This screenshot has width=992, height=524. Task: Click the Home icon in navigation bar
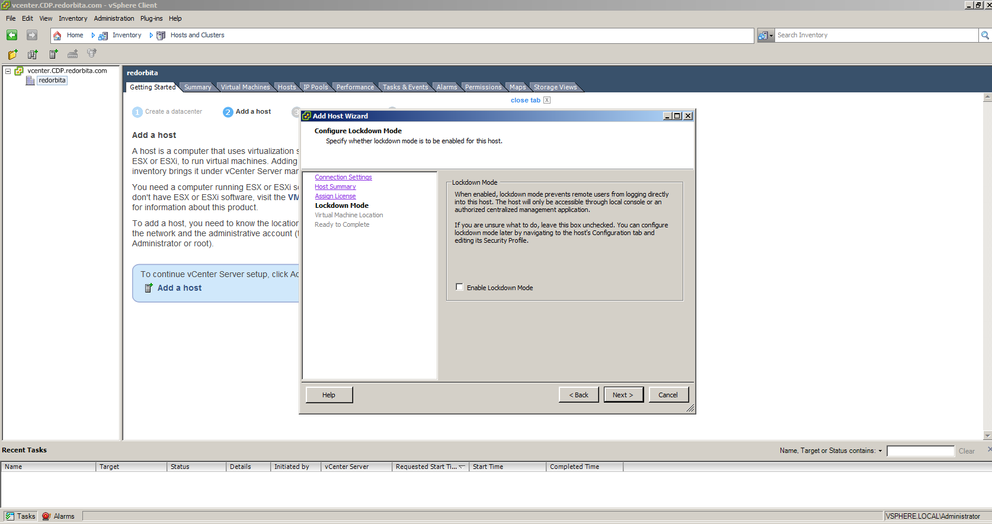pyautogui.click(x=57, y=36)
